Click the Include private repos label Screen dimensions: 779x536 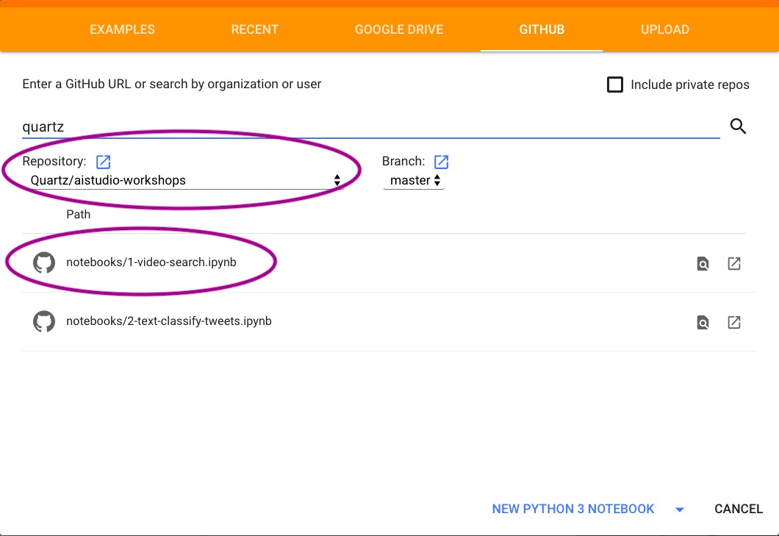click(x=689, y=85)
